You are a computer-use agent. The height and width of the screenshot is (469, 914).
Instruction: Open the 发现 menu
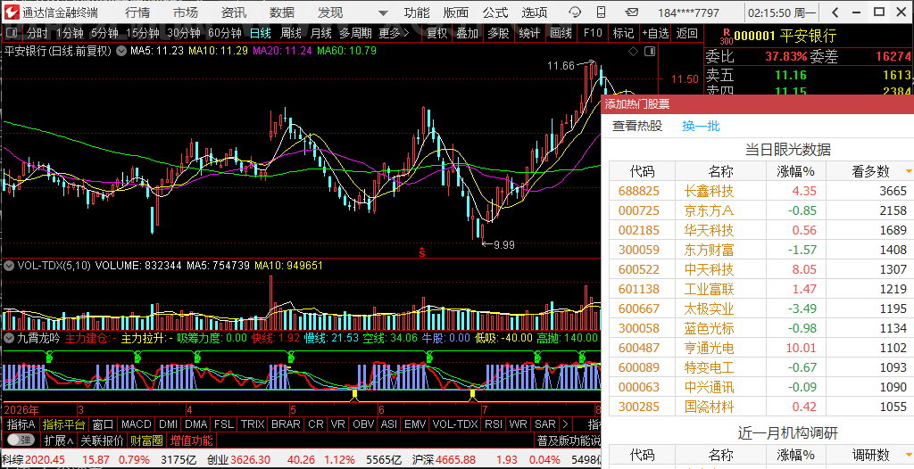[x=330, y=12]
